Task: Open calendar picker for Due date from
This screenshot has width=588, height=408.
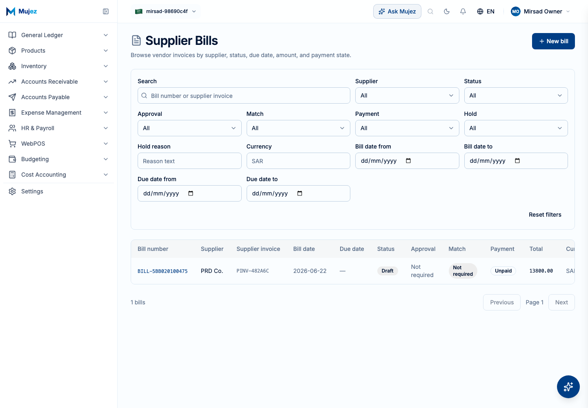Action: coord(191,193)
